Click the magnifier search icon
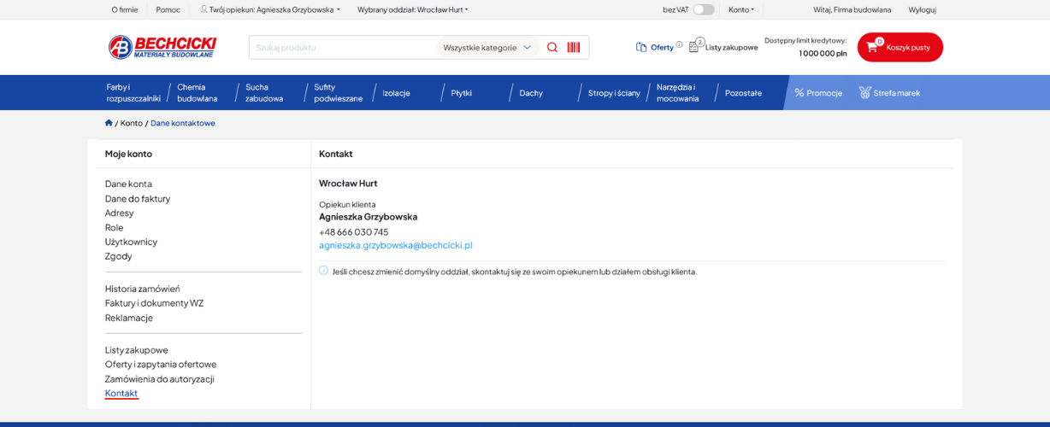The height and width of the screenshot is (427, 1050). (x=552, y=47)
